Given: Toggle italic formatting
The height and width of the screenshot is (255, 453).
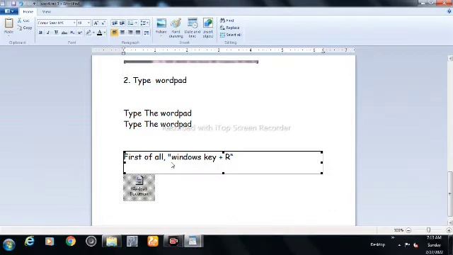Looking at the screenshot, I should pos(48,33).
